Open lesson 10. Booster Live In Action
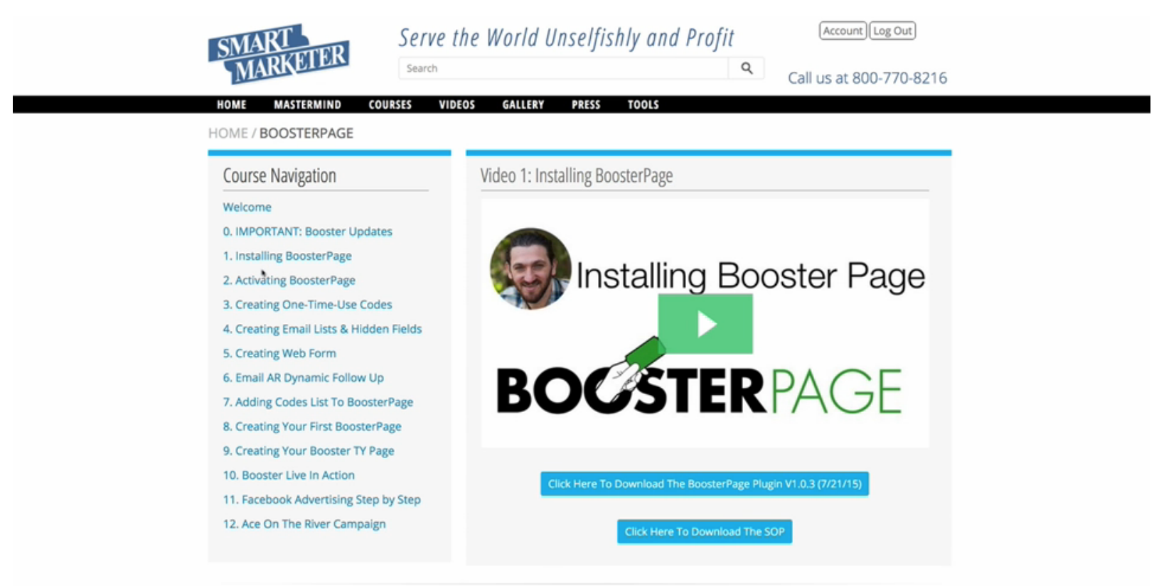 pyautogui.click(x=289, y=475)
